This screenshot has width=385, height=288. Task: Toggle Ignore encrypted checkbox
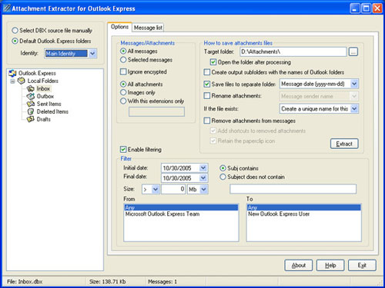pos(123,71)
